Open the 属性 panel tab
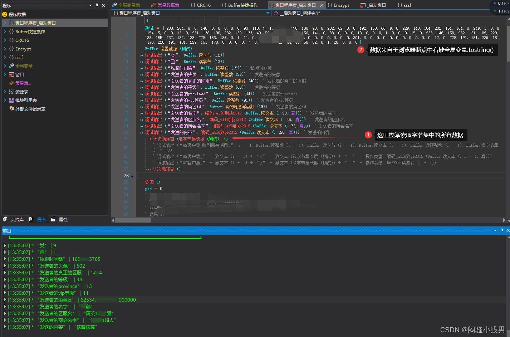This screenshot has width=510, height=337. coord(60,219)
